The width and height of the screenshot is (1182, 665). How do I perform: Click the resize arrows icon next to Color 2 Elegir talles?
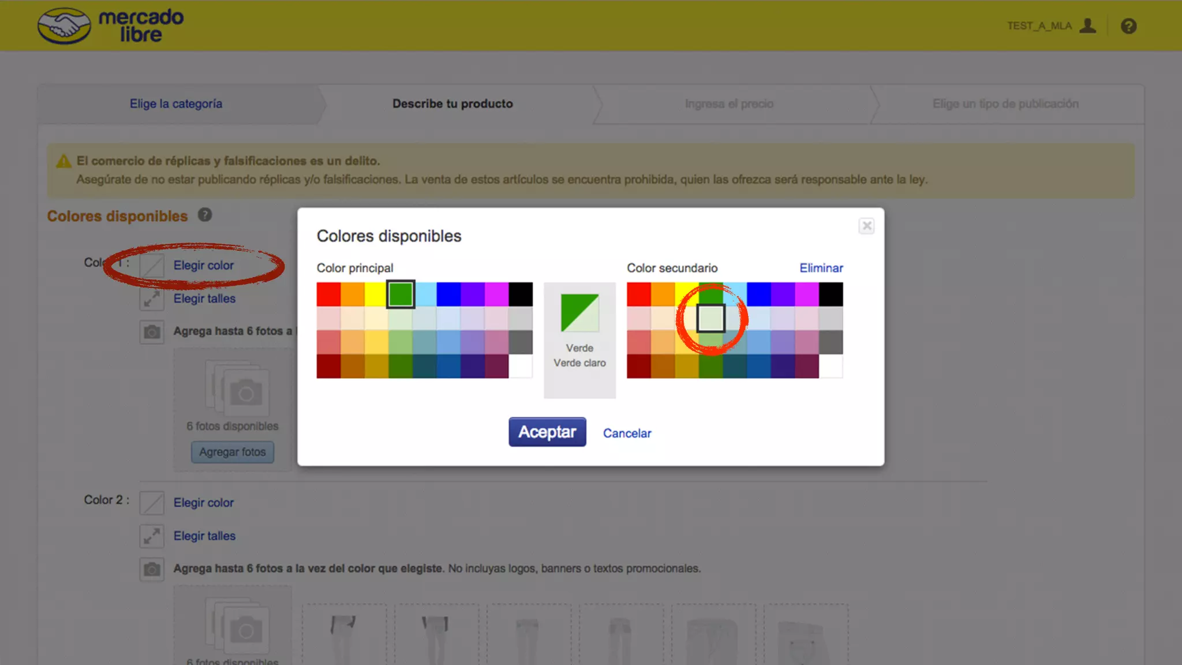click(152, 536)
